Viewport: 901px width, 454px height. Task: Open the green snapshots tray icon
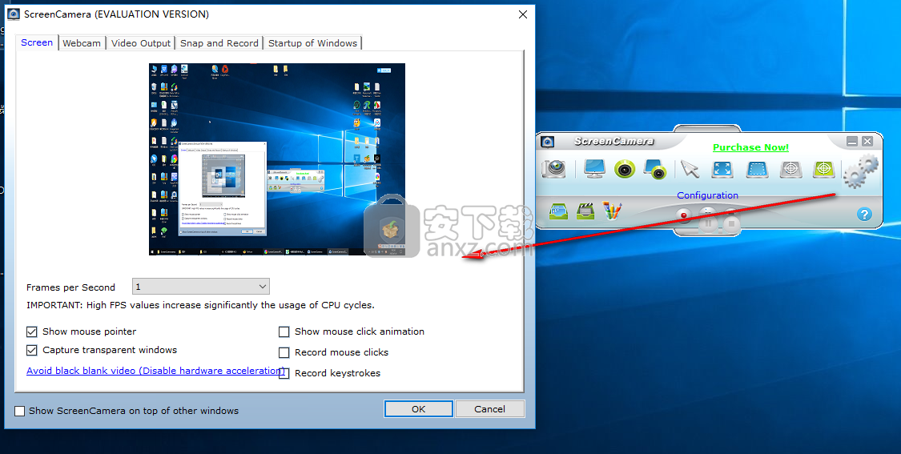tap(558, 211)
